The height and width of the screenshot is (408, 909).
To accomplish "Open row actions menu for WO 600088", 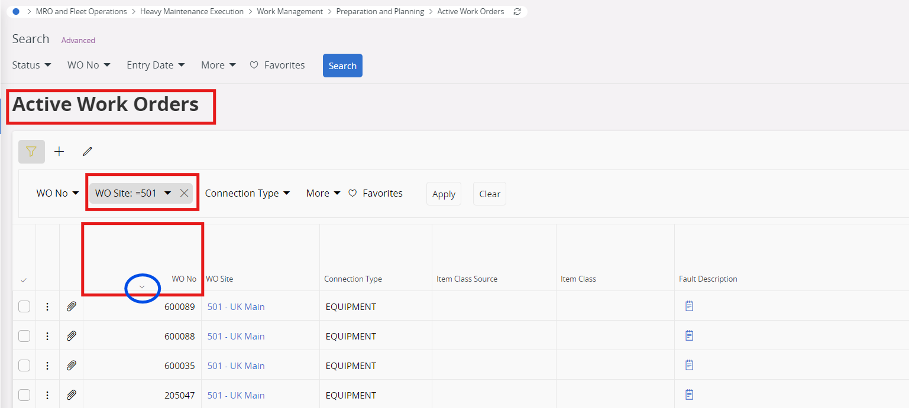I will click(47, 336).
